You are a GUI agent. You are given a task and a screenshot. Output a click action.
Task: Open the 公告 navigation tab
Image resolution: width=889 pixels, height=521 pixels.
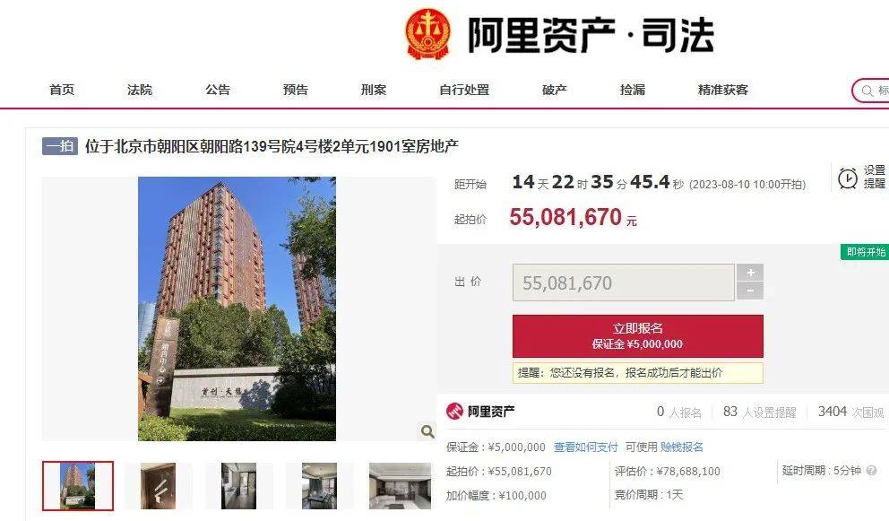click(218, 90)
